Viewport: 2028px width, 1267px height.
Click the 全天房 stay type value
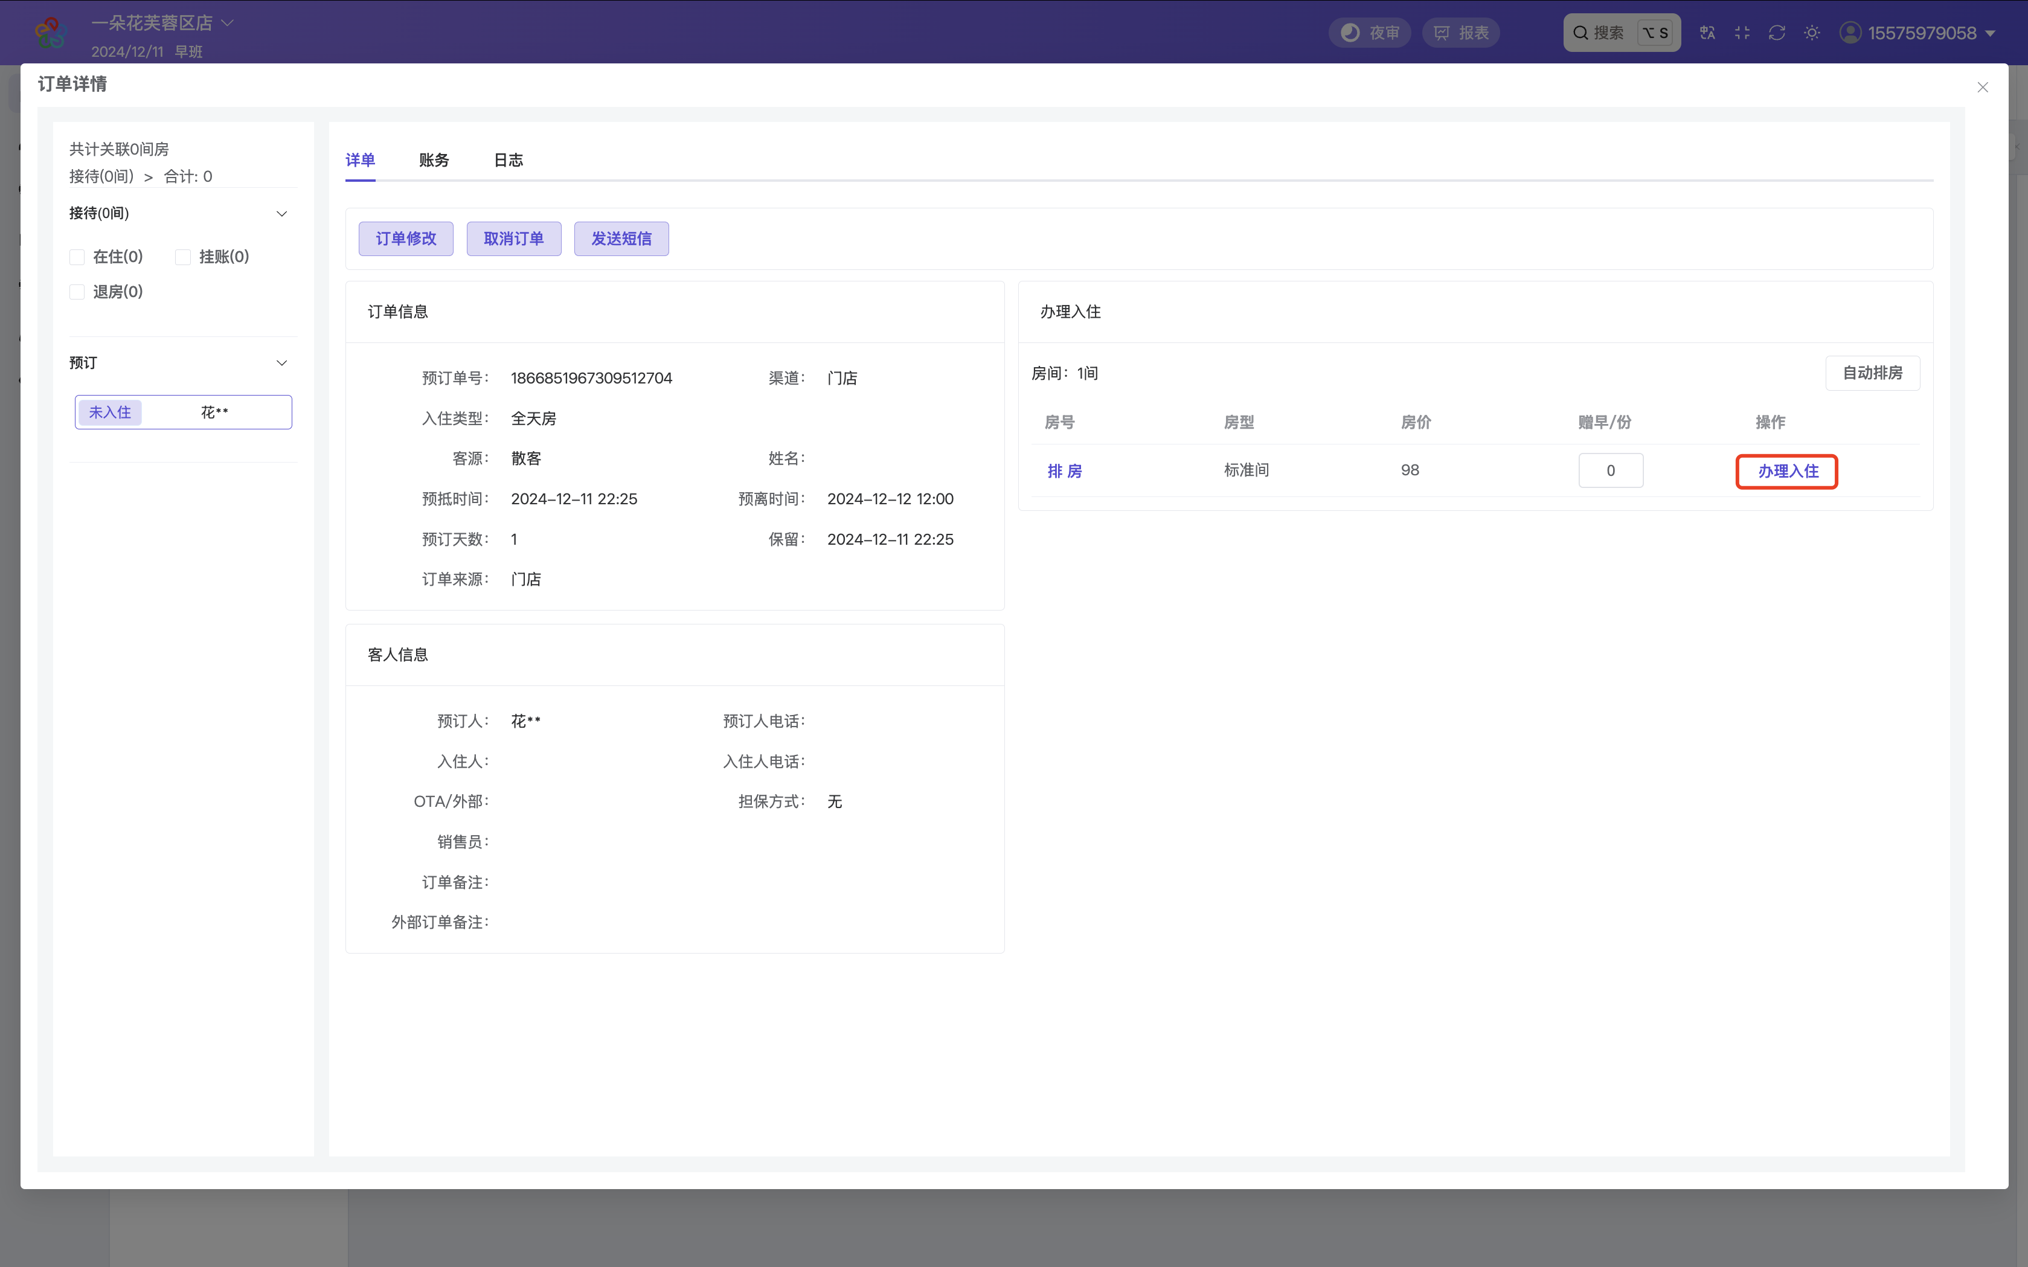click(x=534, y=418)
